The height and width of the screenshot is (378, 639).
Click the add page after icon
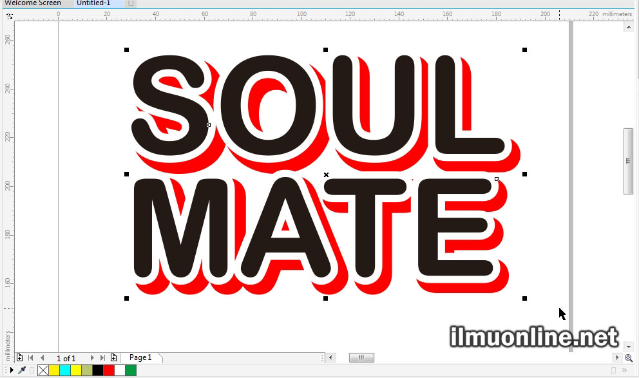[113, 357]
